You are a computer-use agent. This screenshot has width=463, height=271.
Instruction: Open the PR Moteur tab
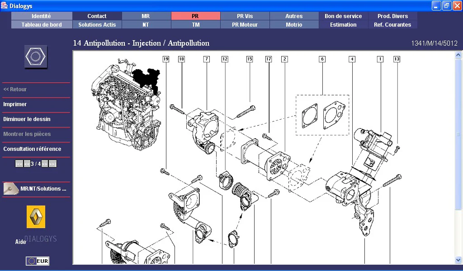pyautogui.click(x=245, y=25)
